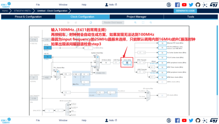Screen dimensions: 219x124
Task: Click Resolve Clock Issues button
Action: tap(113, 22)
